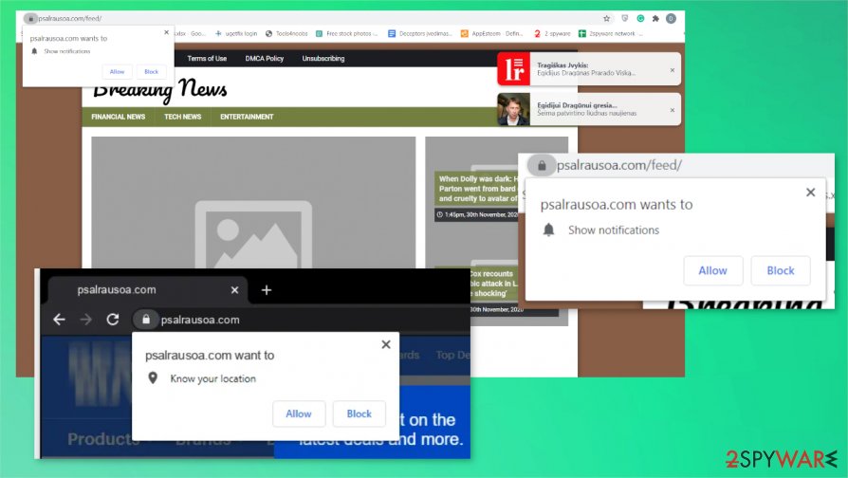Image resolution: width=848 pixels, height=478 pixels.
Task: Click the bell icon in large notifications popup
Action: [x=548, y=230]
